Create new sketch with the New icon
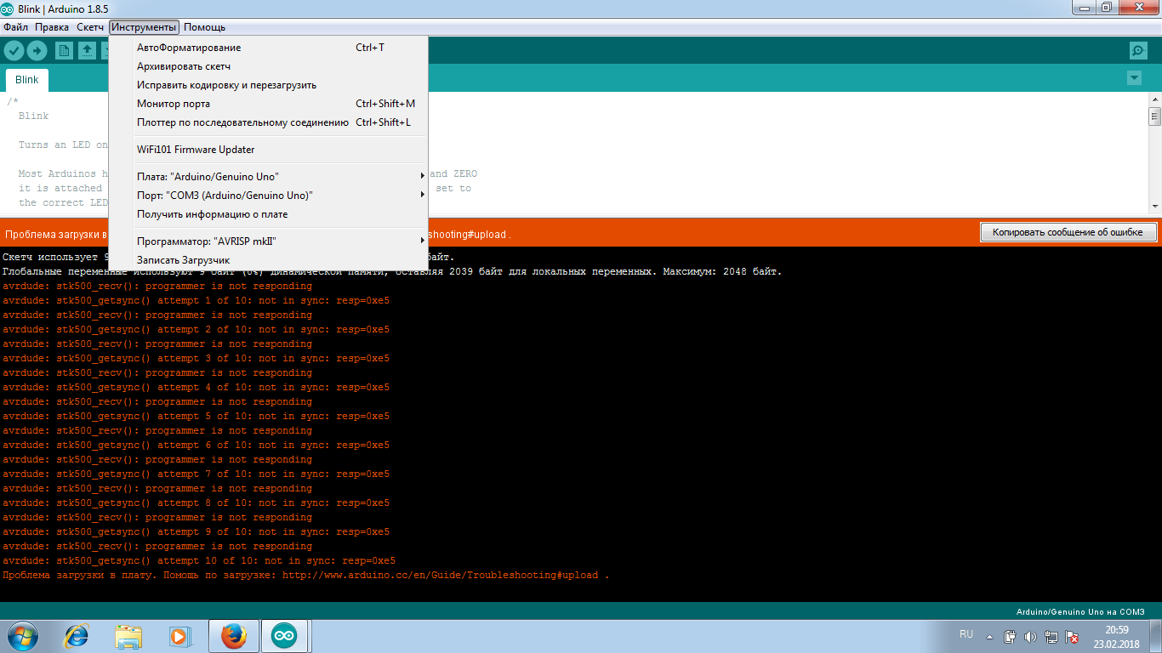The image size is (1162, 653). pyautogui.click(x=64, y=50)
